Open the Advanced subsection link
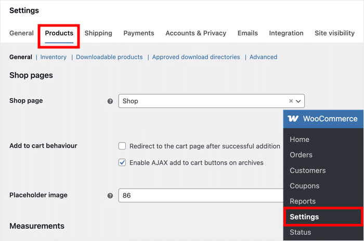This screenshot has width=364, height=241. pos(263,57)
